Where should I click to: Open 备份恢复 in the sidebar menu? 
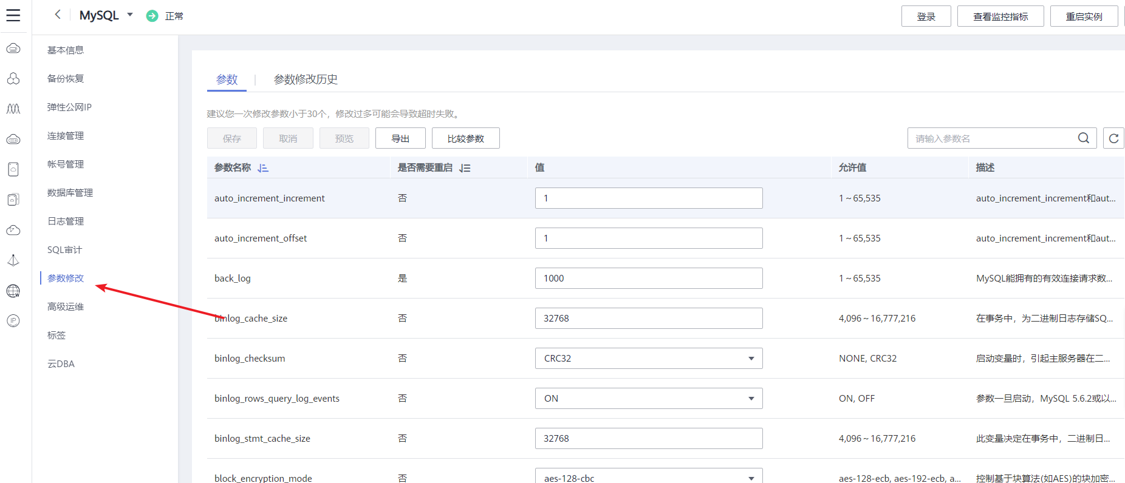pos(66,79)
